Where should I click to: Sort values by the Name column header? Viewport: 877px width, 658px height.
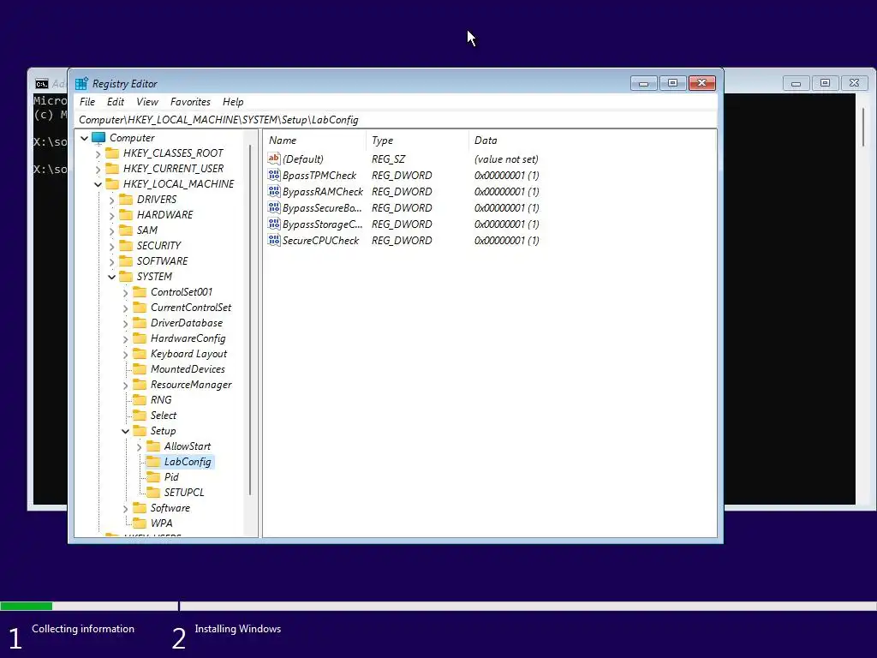[x=314, y=141]
